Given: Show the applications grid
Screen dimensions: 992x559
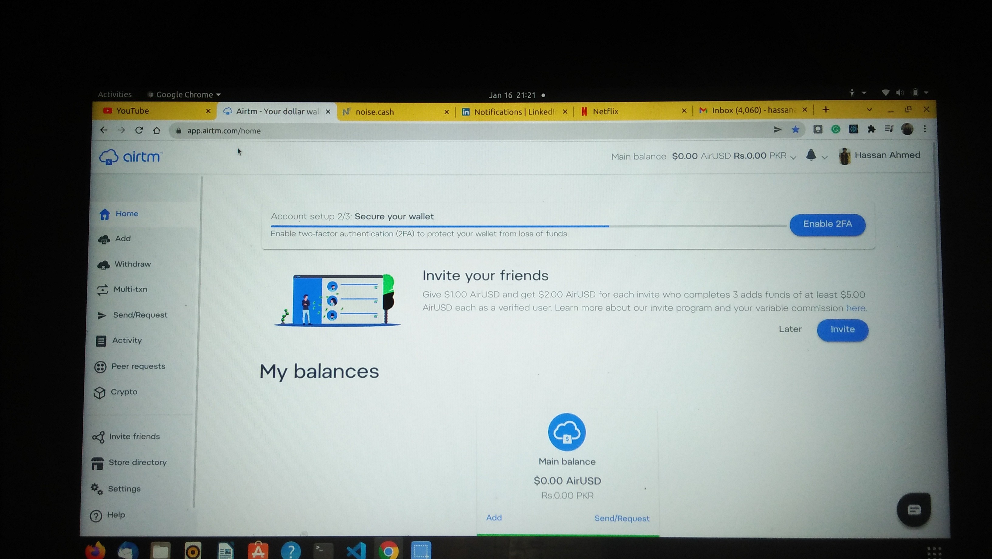Looking at the screenshot, I should pos(934,552).
